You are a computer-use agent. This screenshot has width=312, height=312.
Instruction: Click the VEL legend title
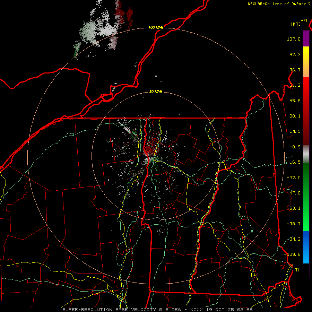pyautogui.click(x=305, y=21)
